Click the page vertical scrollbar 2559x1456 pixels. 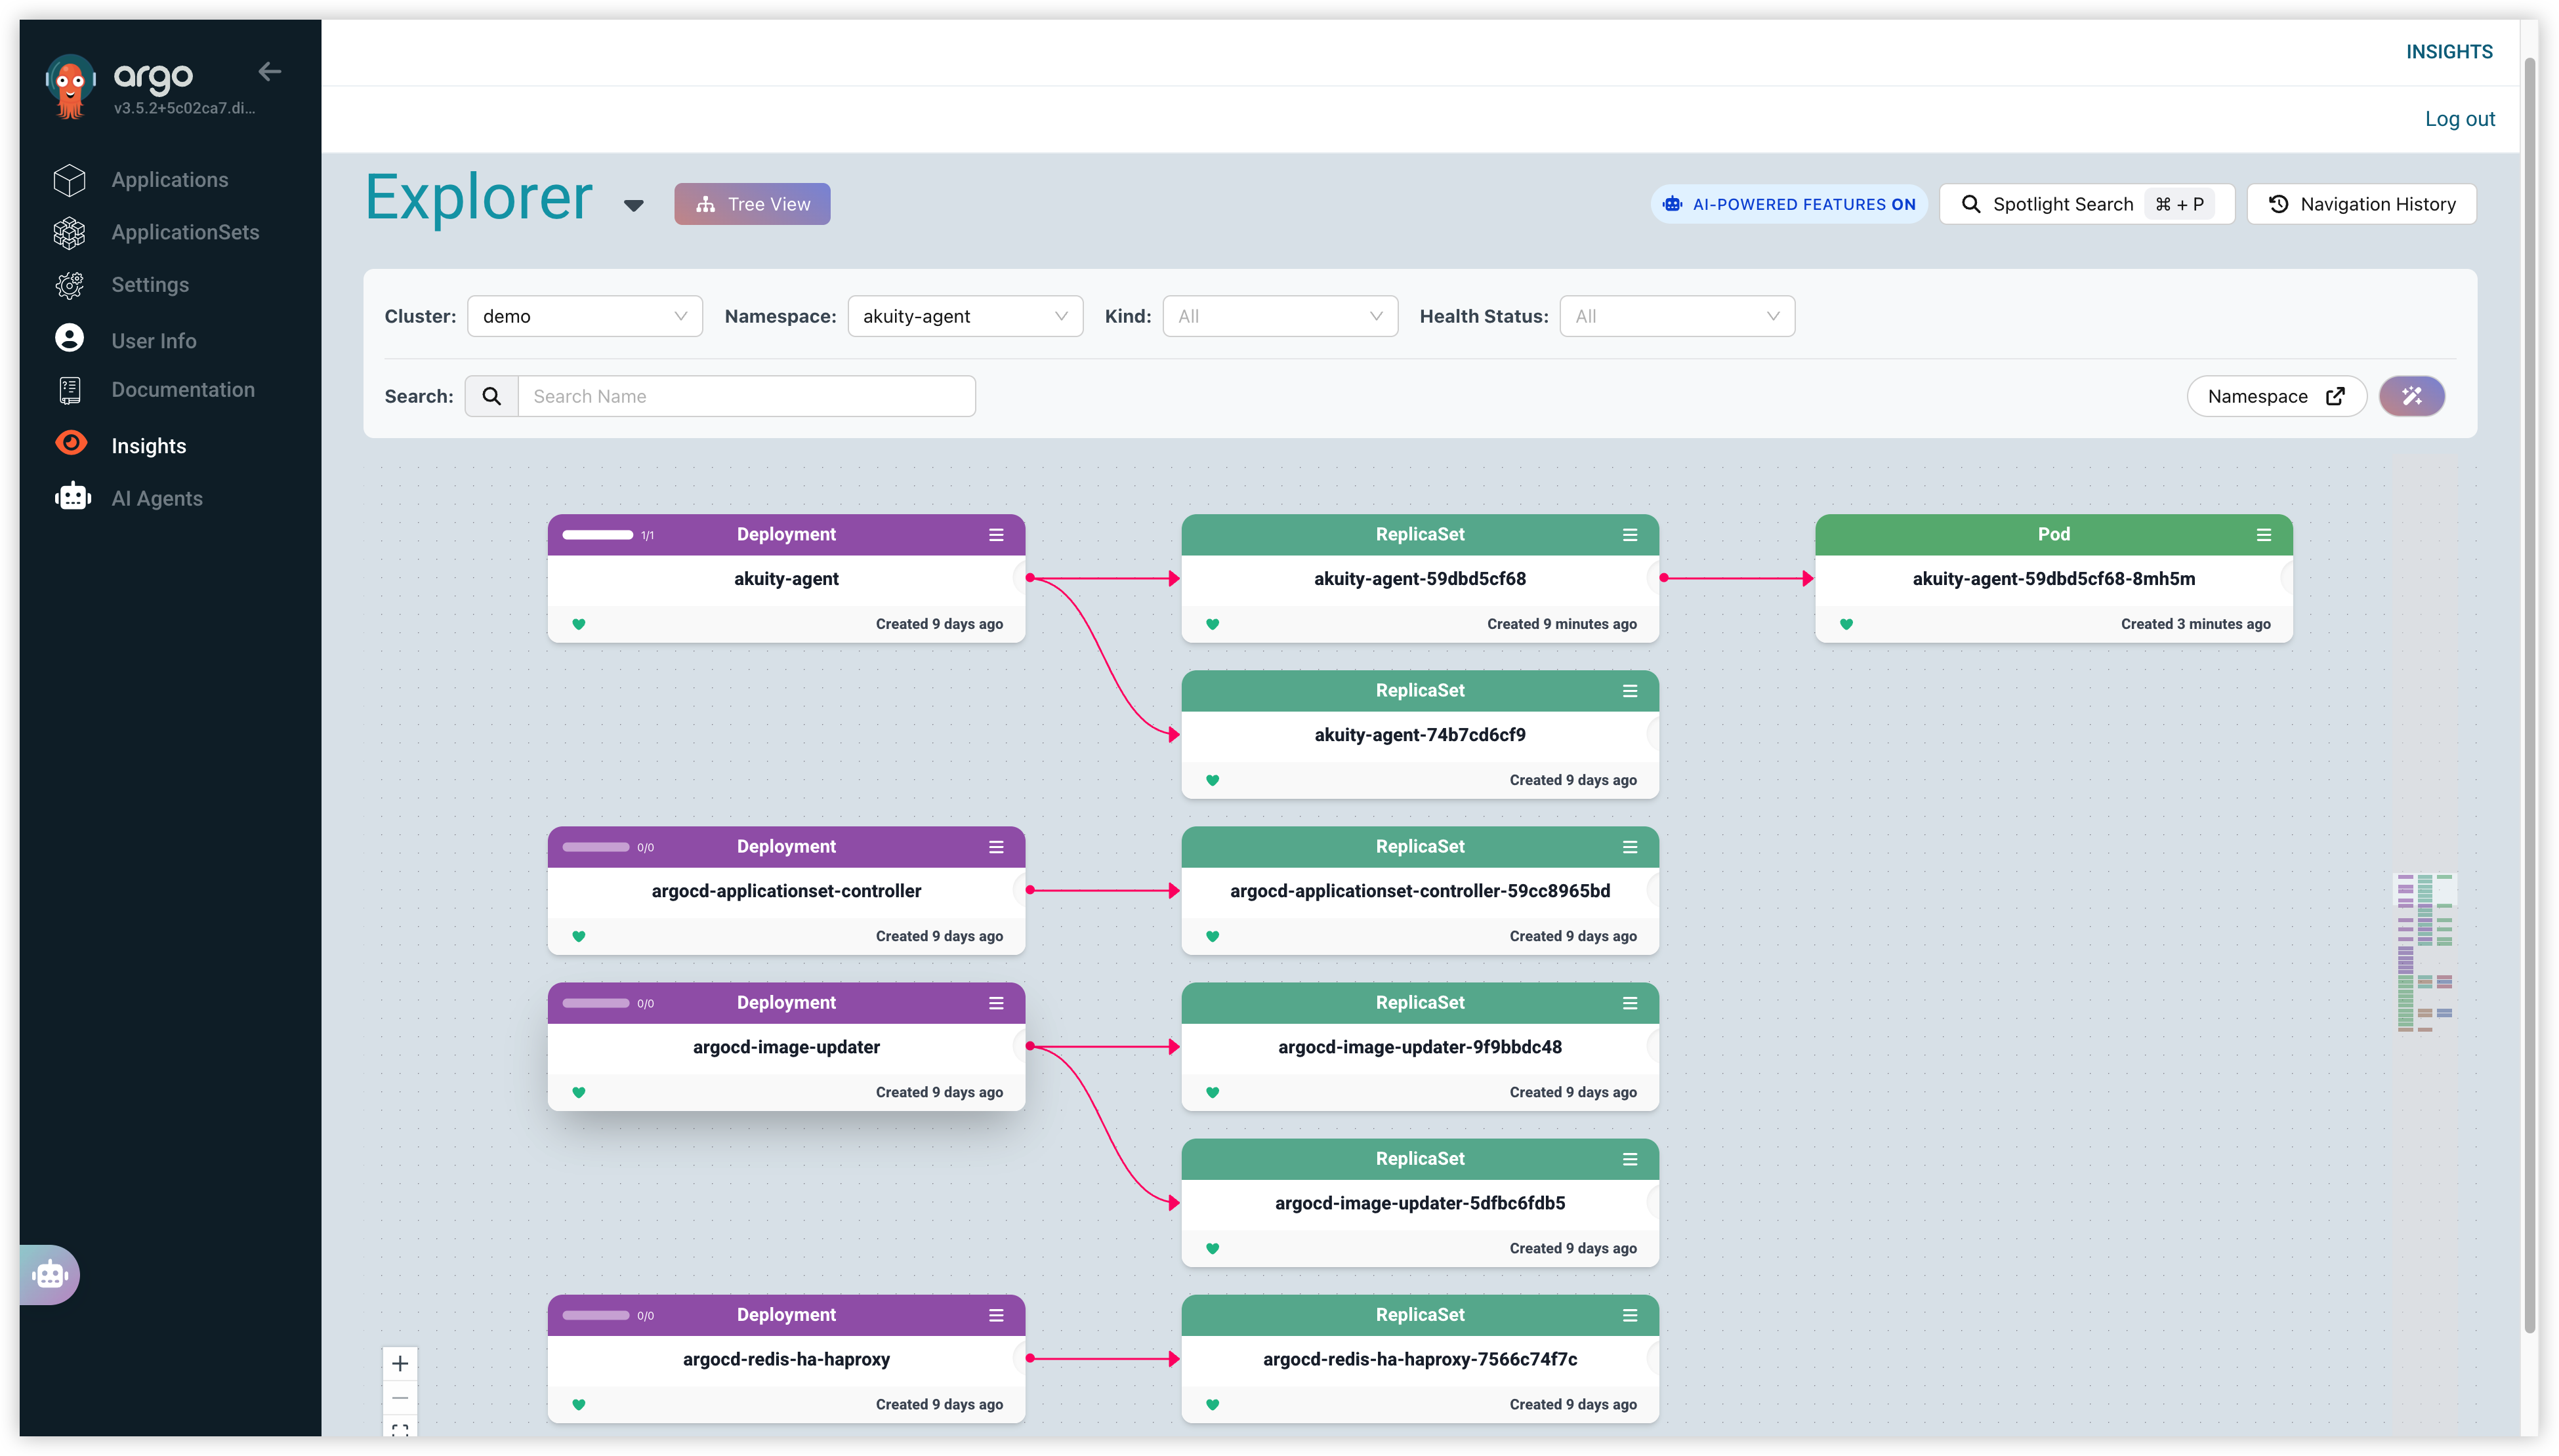pos(2530,695)
